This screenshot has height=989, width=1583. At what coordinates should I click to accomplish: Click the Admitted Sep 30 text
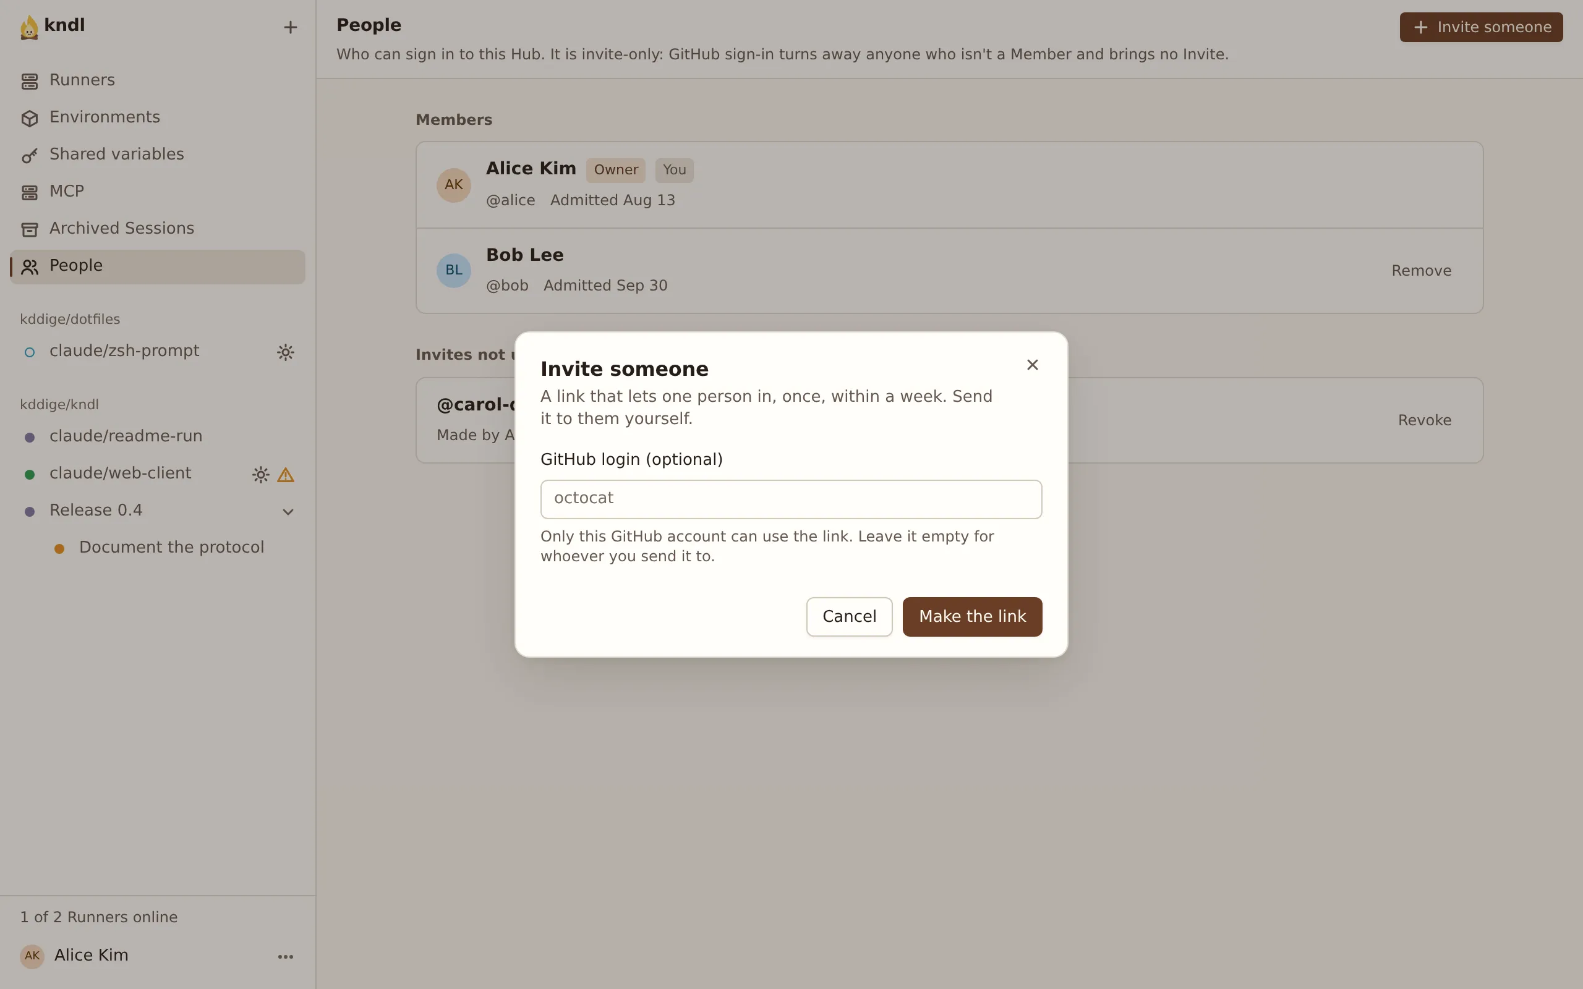tap(605, 286)
